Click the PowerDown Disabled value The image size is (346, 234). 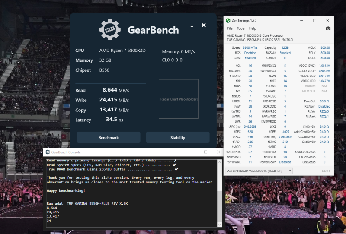pyautogui.click(x=285, y=162)
